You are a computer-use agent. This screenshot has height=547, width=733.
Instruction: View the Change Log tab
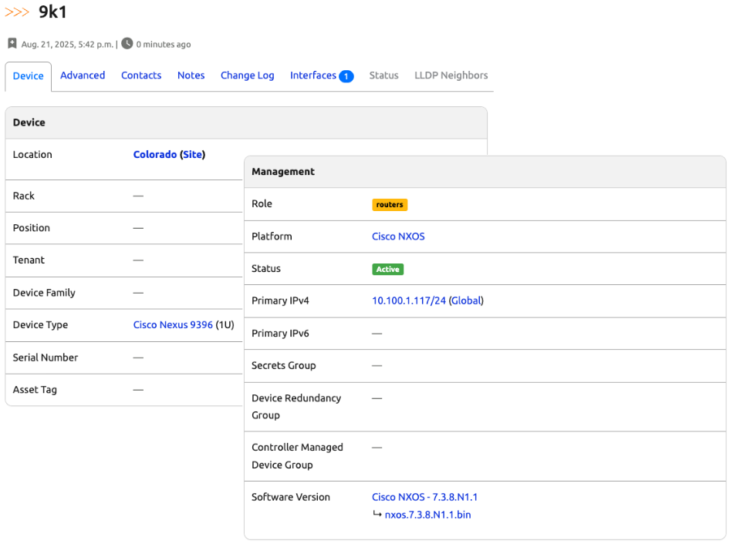(247, 75)
